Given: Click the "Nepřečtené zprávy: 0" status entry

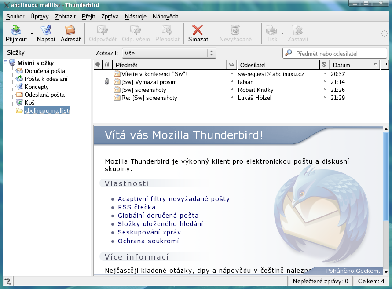Looking at the screenshot, I should pyautogui.click(x=320, y=281).
